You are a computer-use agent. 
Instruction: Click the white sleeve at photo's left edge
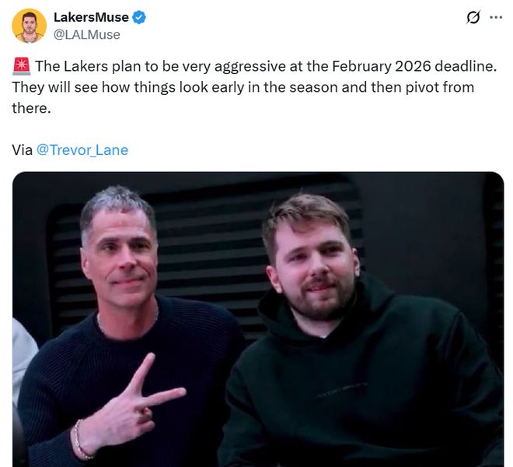[x=23, y=357]
